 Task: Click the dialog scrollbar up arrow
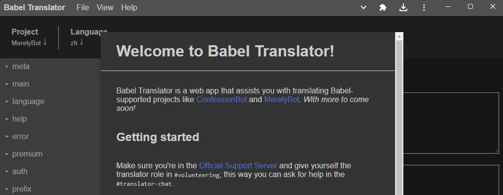[399, 36]
